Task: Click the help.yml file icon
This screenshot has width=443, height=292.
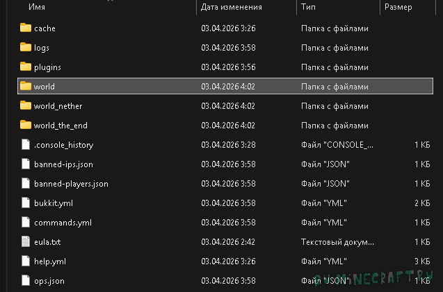Action: 26,261
